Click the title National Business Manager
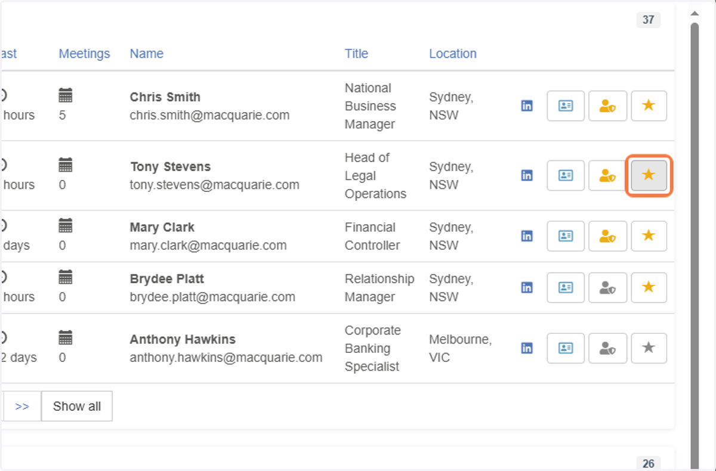Viewport: 716px width, 471px height. click(371, 106)
